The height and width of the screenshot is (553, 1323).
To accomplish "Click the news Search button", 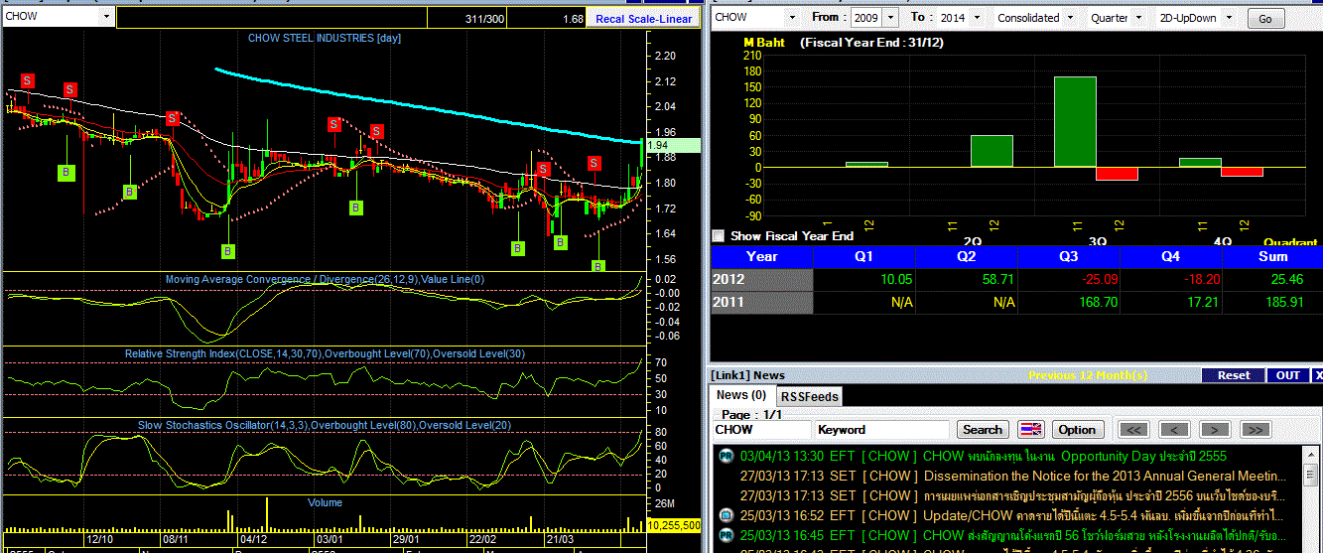I will pos(983,430).
